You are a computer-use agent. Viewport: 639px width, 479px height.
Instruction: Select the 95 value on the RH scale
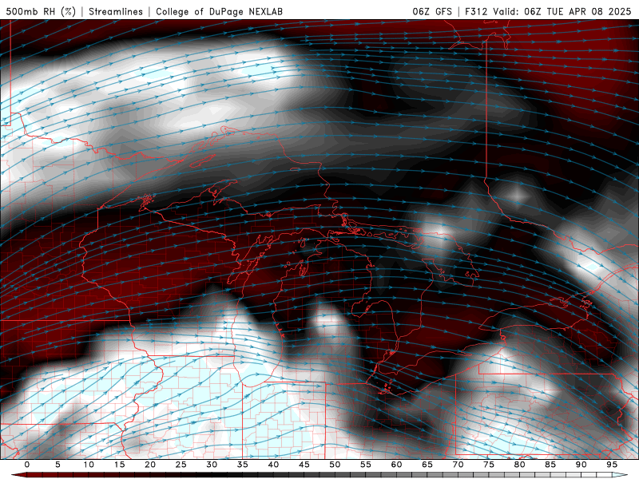[x=612, y=465]
